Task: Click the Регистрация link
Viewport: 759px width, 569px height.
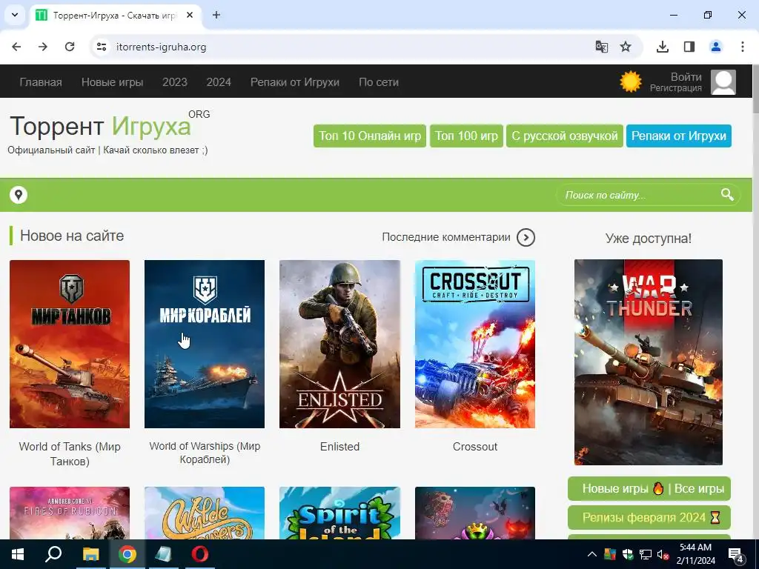Action: pos(676,88)
